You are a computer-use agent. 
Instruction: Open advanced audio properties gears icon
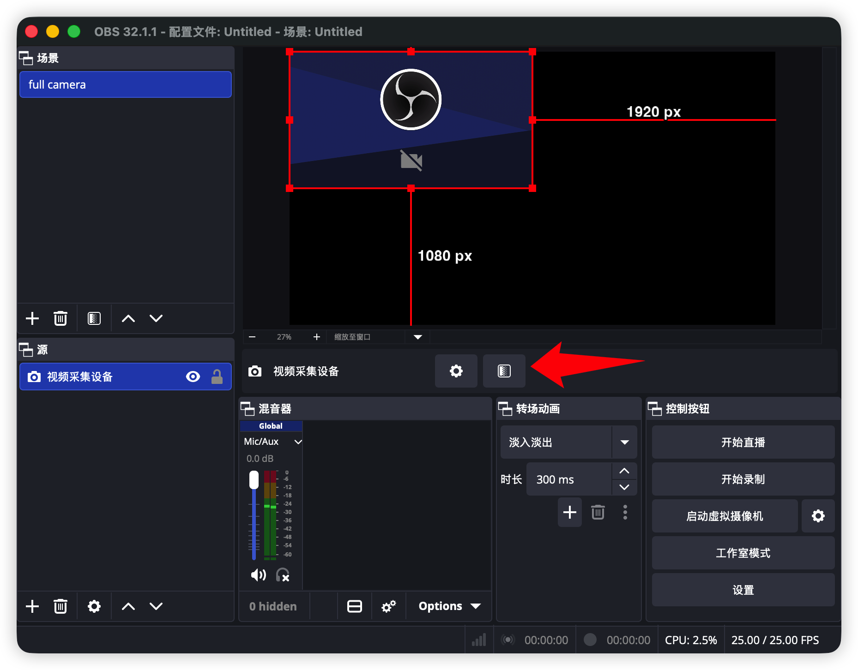[388, 606]
